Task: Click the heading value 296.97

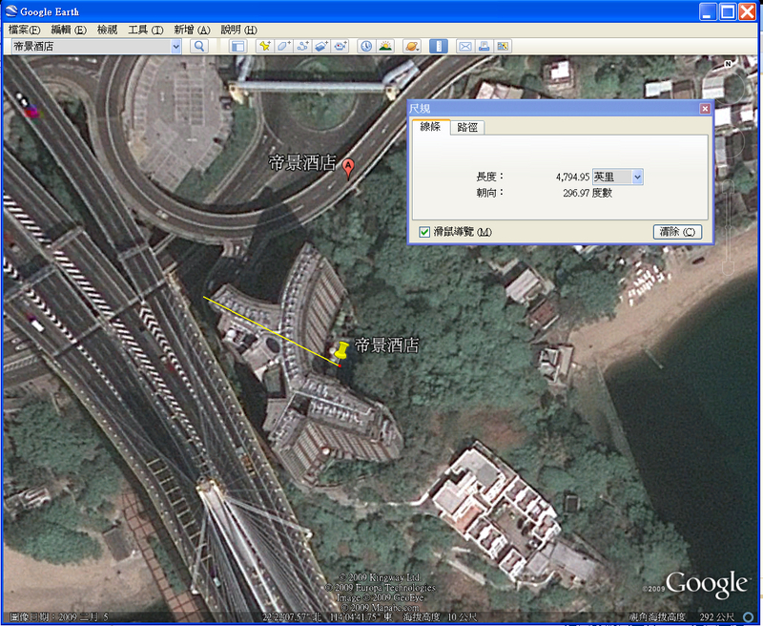Action: (x=576, y=194)
